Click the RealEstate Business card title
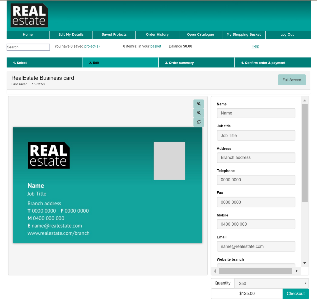317x302 pixels. (x=43, y=78)
